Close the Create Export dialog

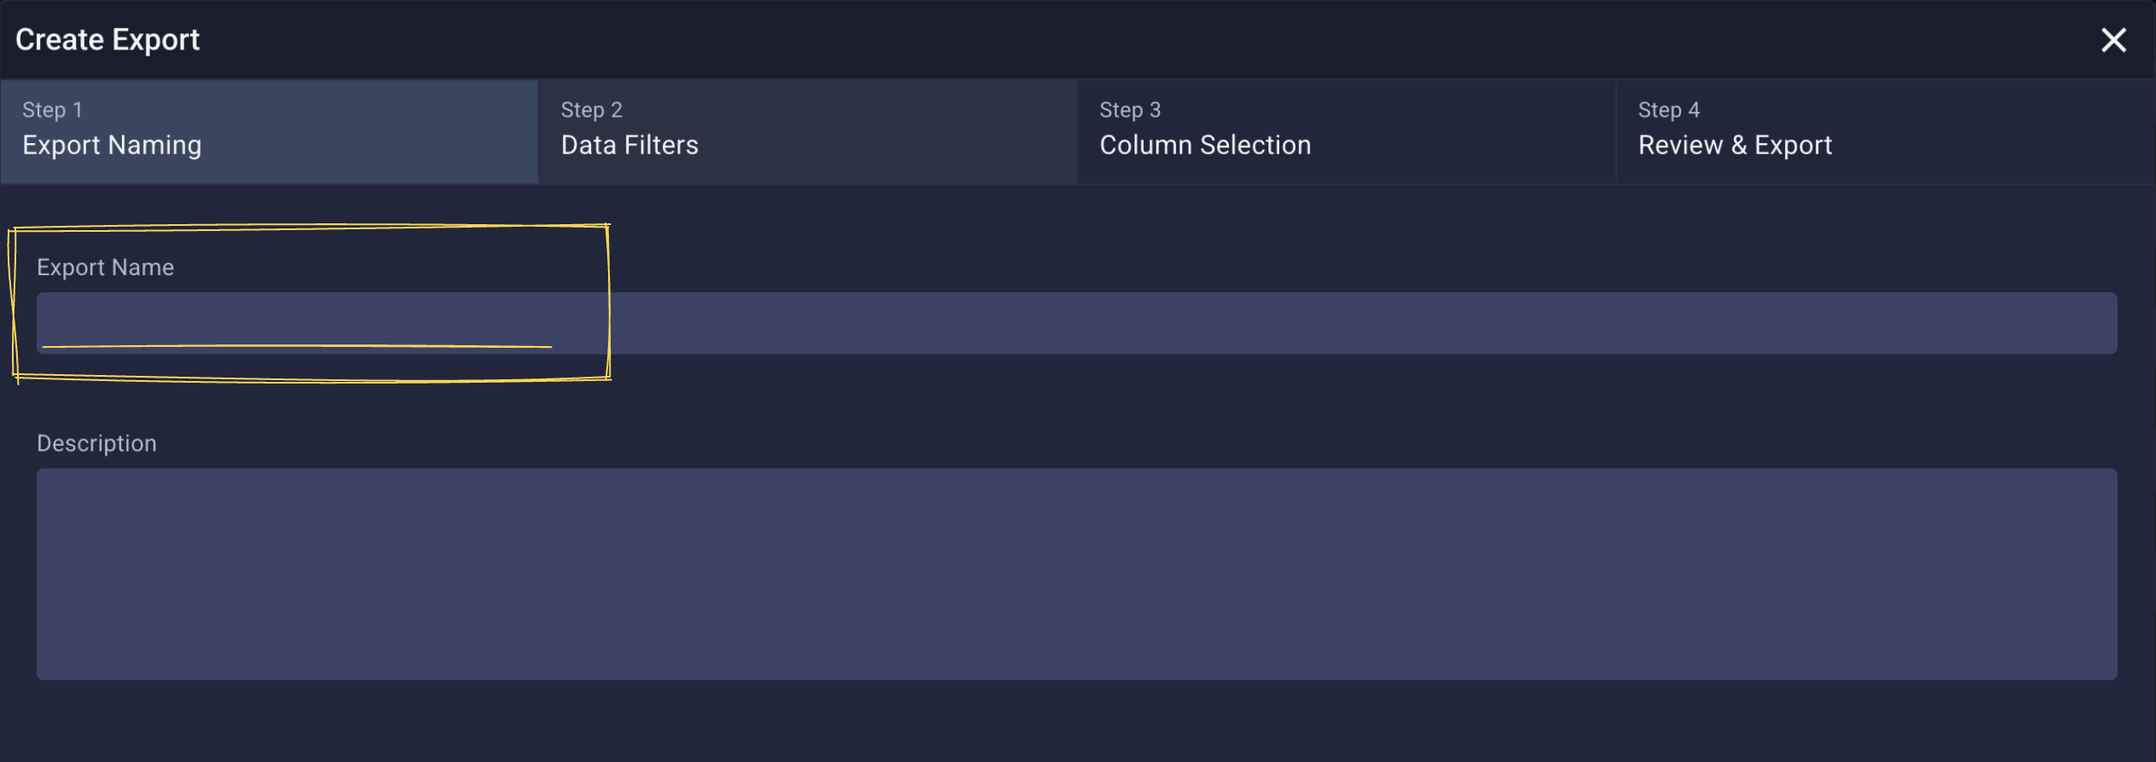coord(2114,39)
